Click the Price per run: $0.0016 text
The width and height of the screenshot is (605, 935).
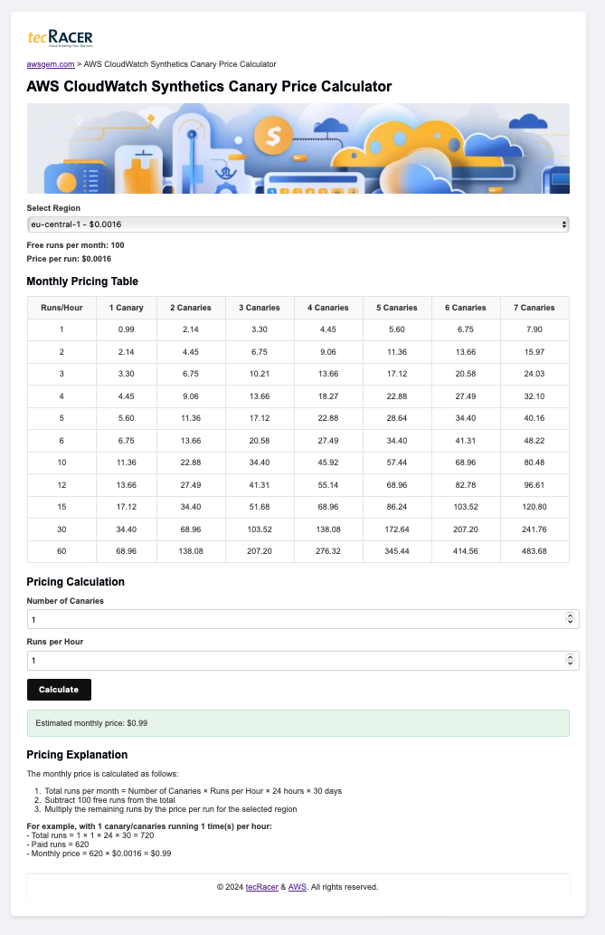point(69,260)
